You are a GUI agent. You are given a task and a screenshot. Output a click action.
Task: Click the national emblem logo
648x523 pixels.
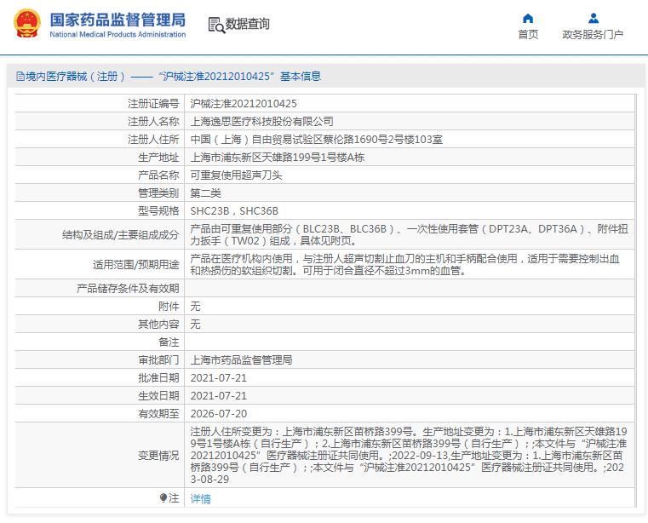[x=27, y=24]
